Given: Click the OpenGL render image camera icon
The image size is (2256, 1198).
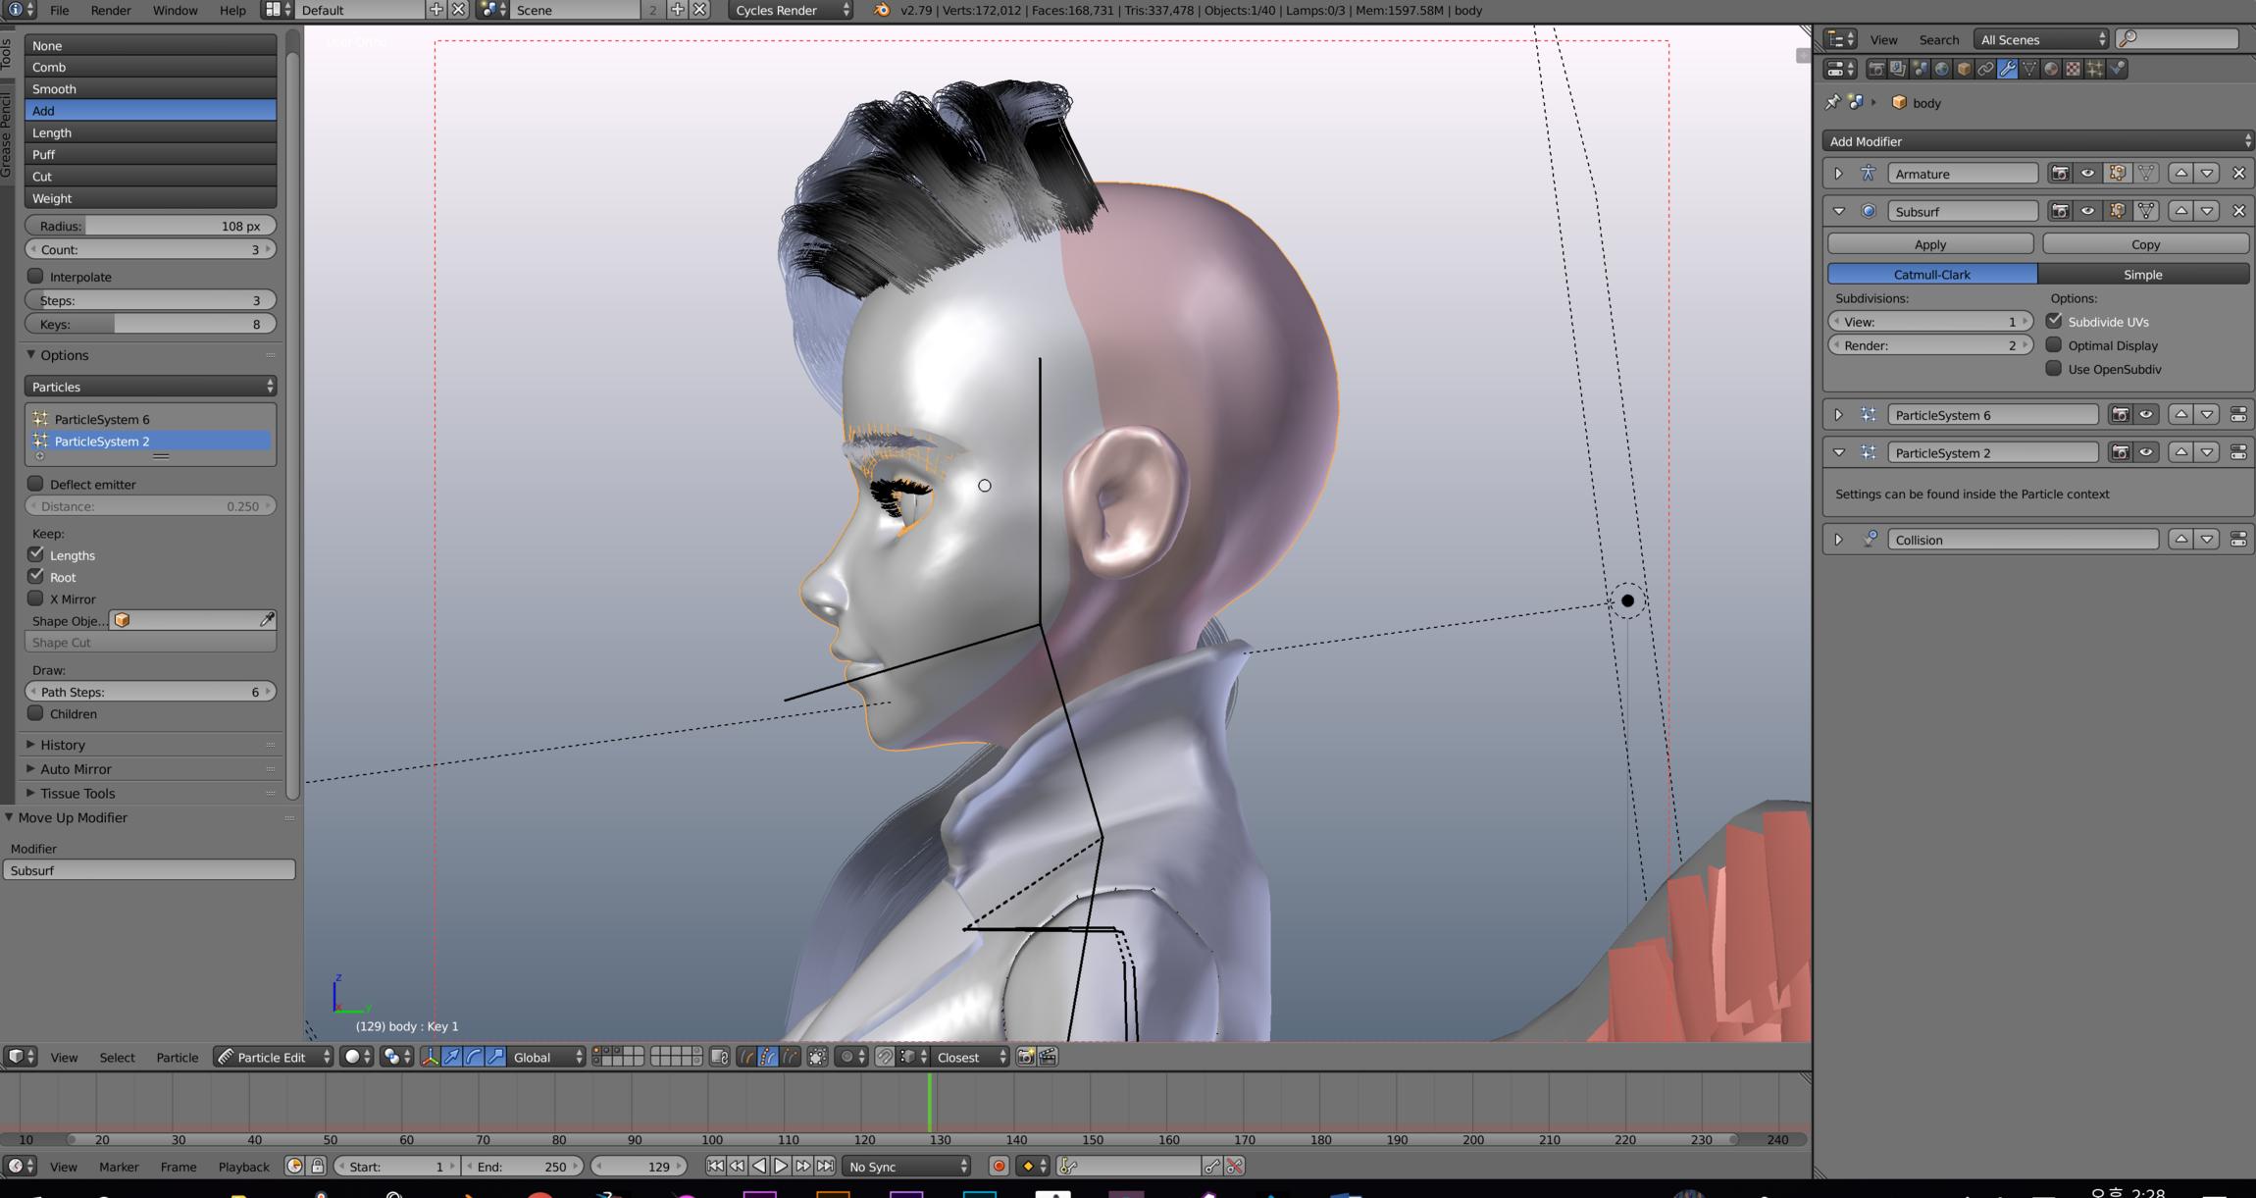Looking at the screenshot, I should coord(1026,1057).
